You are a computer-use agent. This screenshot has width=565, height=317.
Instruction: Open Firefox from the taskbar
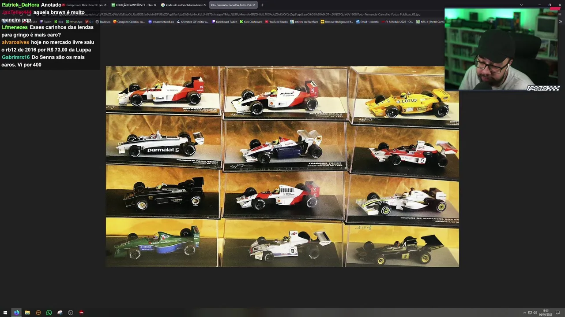coord(16,313)
